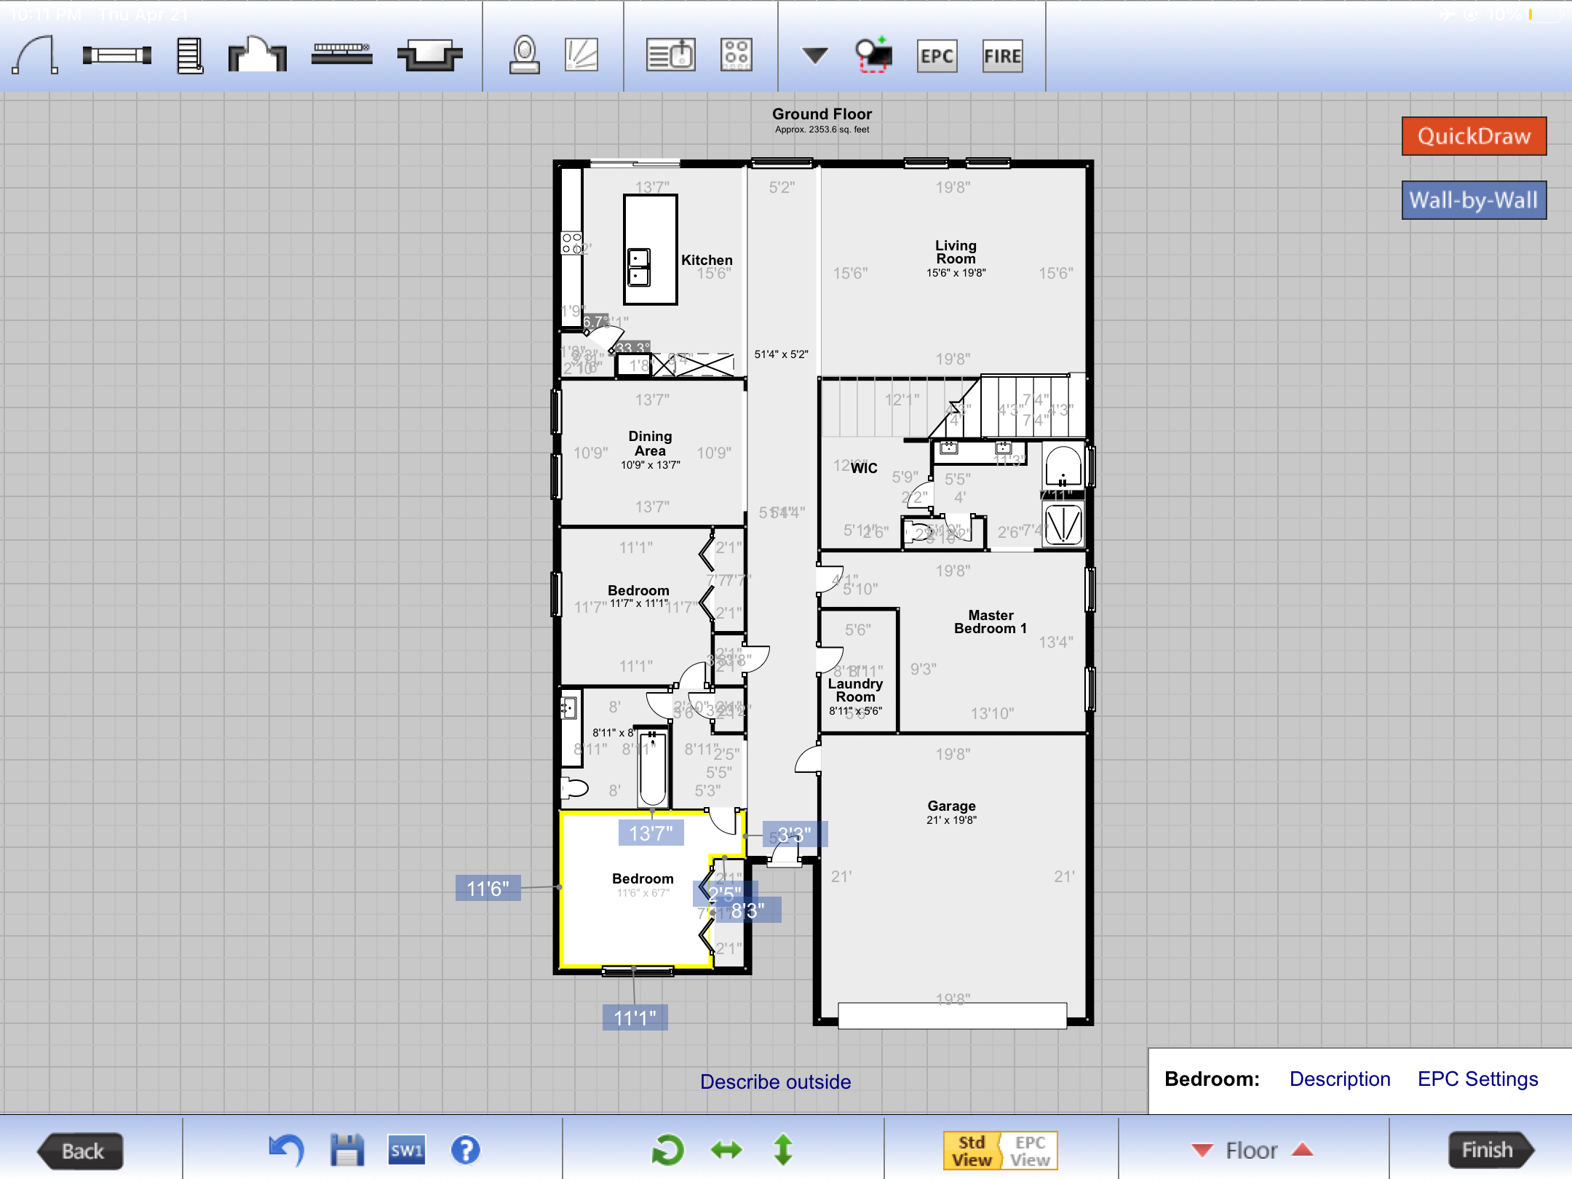Switch to EPC View mode

1030,1151
